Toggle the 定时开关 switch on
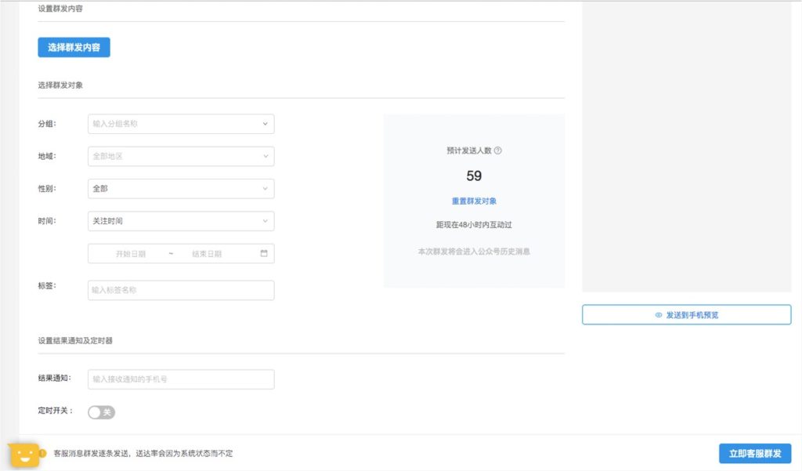 101,412
